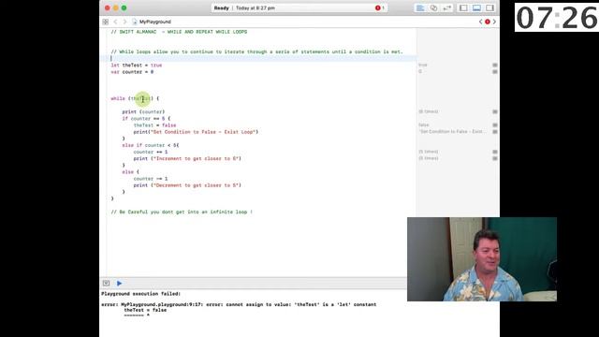Click 'counter -= 1' line
The image size is (599, 337).
coord(151,179)
